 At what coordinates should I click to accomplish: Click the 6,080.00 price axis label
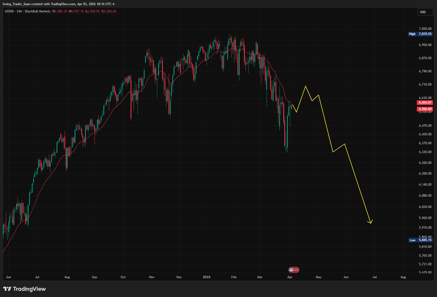425,195
